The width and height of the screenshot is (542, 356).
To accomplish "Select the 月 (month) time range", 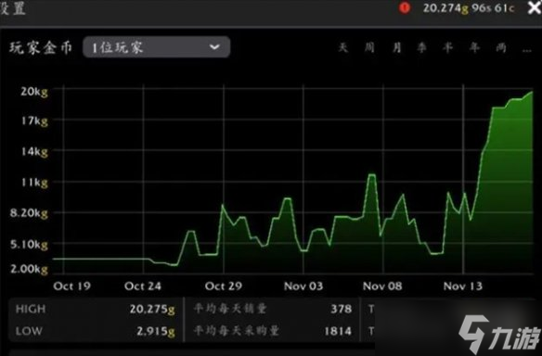I will click(x=397, y=47).
